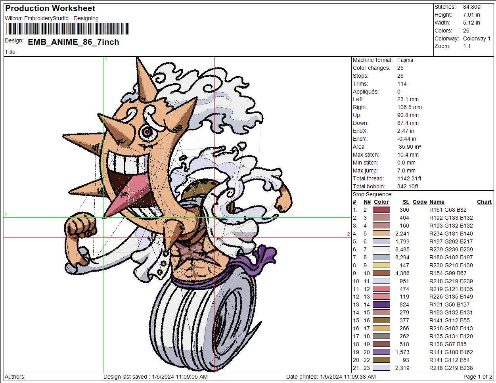Screen dimensions: 496x383
Task: Click the Page 1 of 2 indicator
Action: point(477,377)
